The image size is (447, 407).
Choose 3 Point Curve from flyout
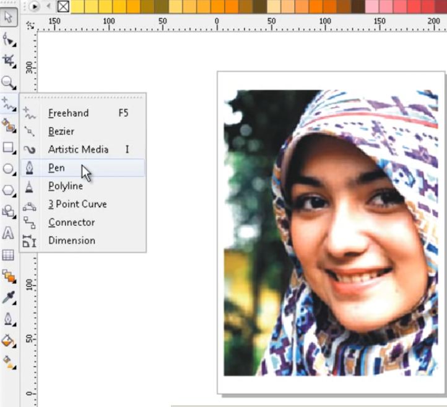pos(83,204)
